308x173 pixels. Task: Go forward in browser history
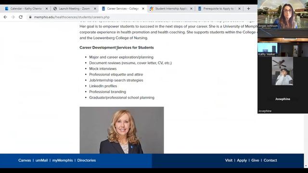click(13, 17)
